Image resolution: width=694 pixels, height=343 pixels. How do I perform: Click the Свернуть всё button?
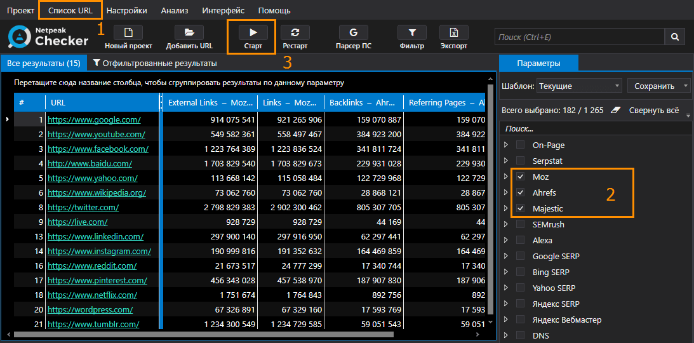click(654, 110)
